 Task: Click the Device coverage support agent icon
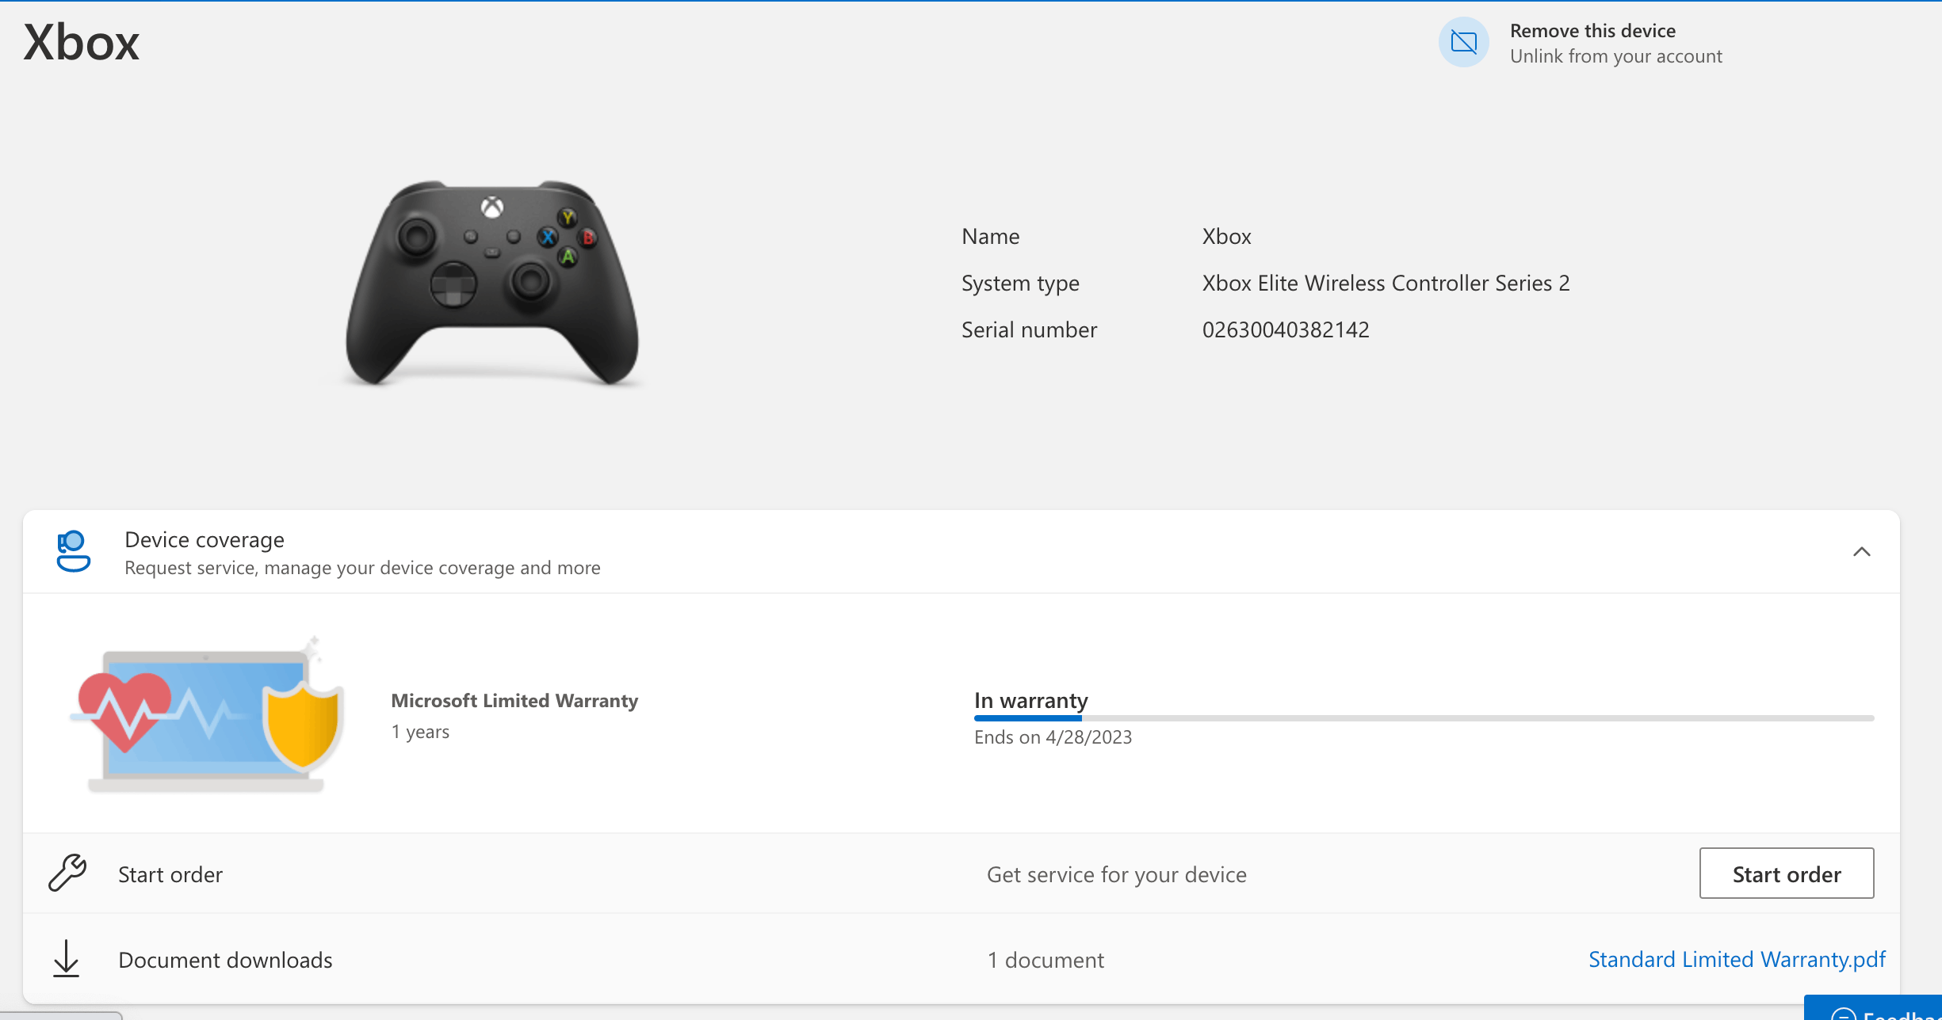[73, 552]
